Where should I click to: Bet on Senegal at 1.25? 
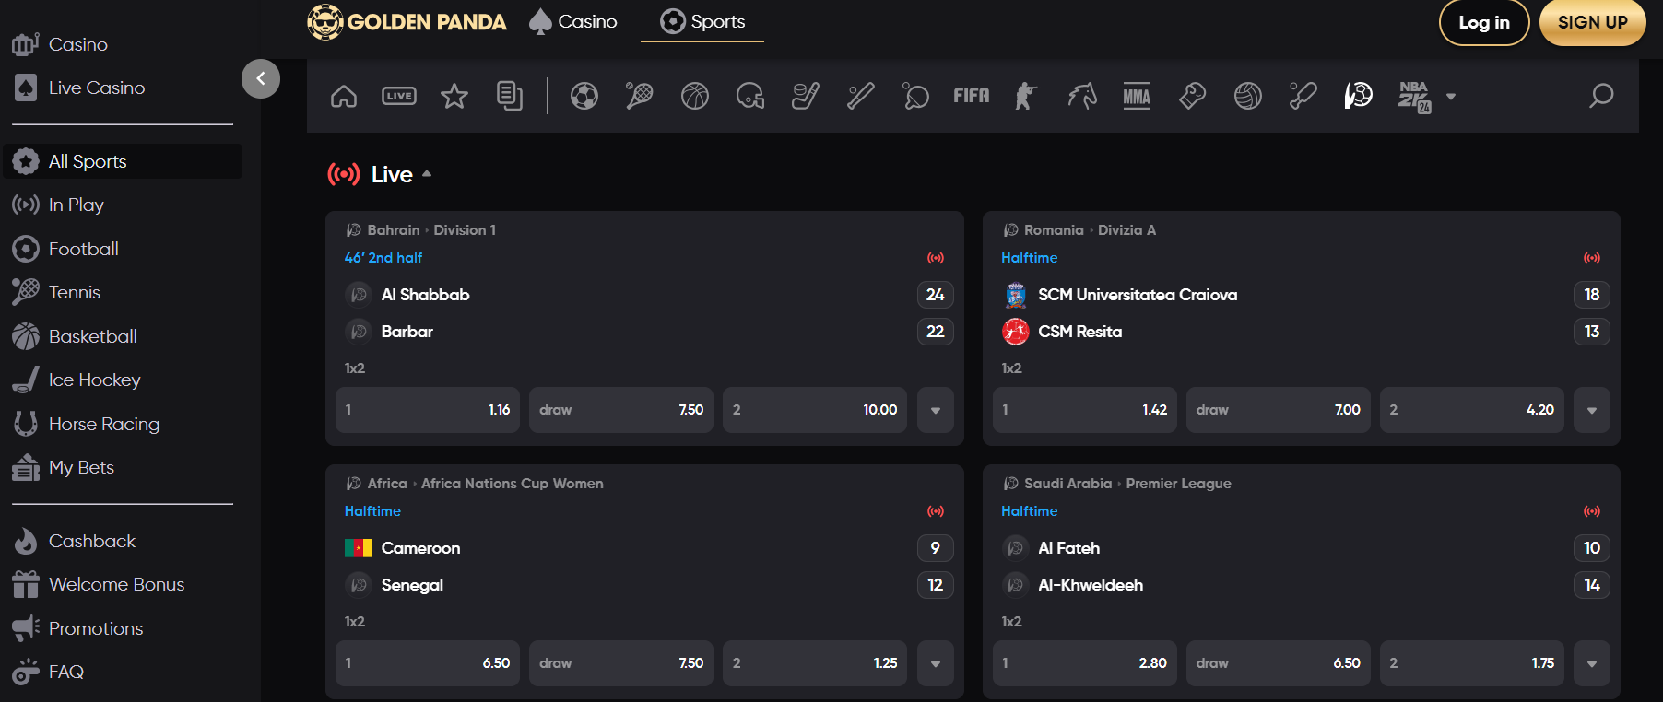815,663
